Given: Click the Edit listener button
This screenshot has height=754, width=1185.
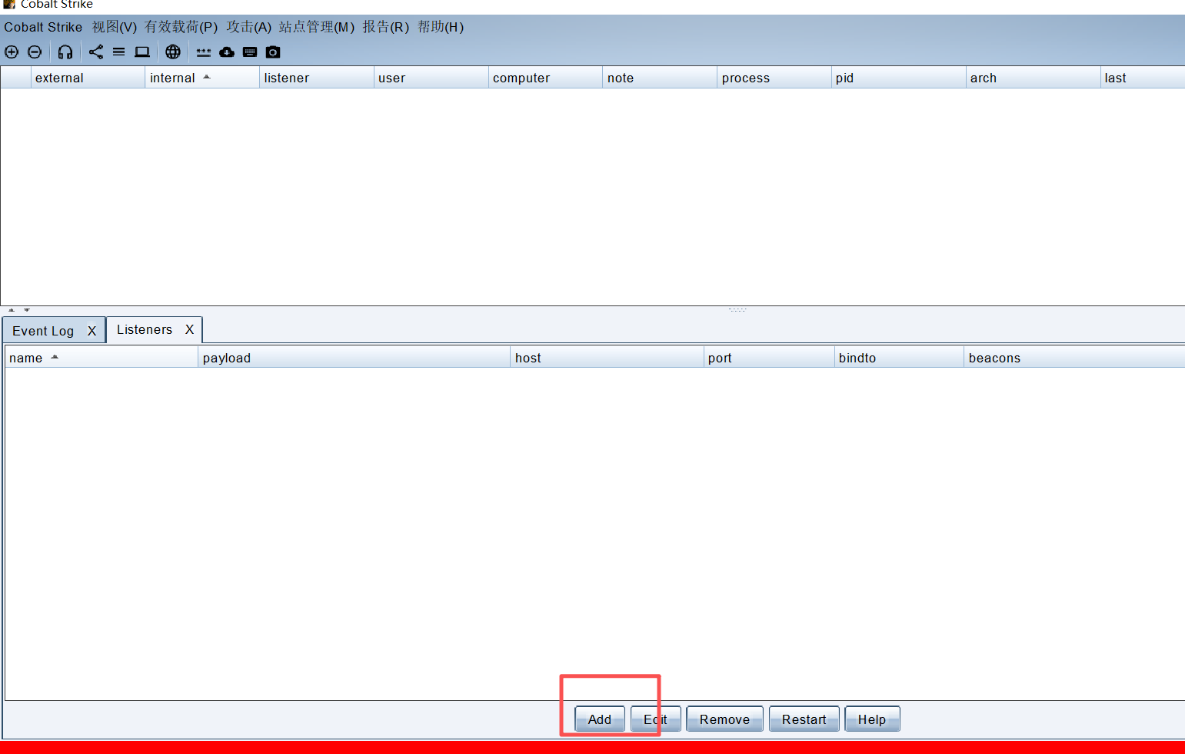Looking at the screenshot, I should point(656,719).
